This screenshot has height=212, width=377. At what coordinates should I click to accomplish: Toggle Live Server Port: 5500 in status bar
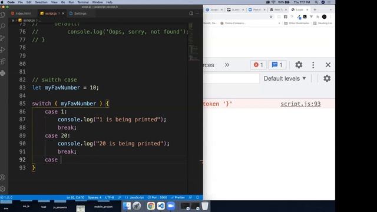click(x=157, y=197)
